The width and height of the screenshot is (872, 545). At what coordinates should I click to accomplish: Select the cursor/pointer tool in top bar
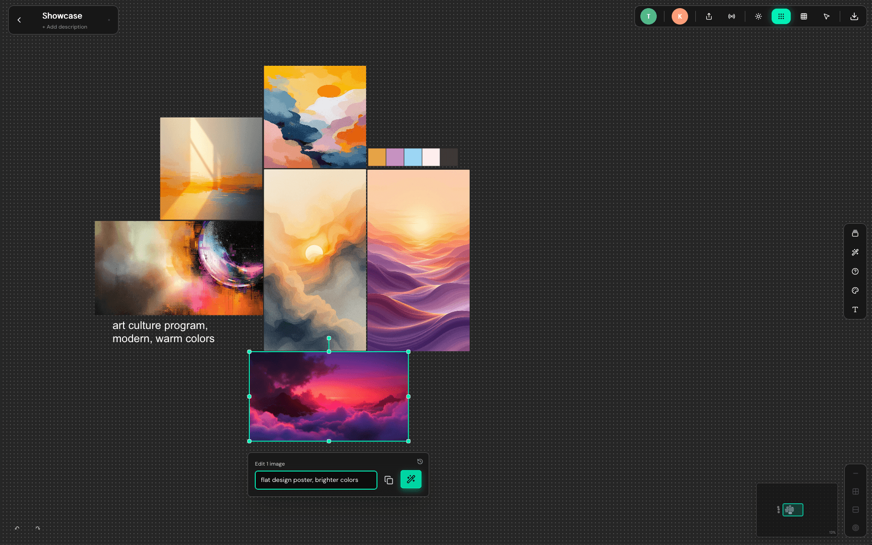pos(827,16)
